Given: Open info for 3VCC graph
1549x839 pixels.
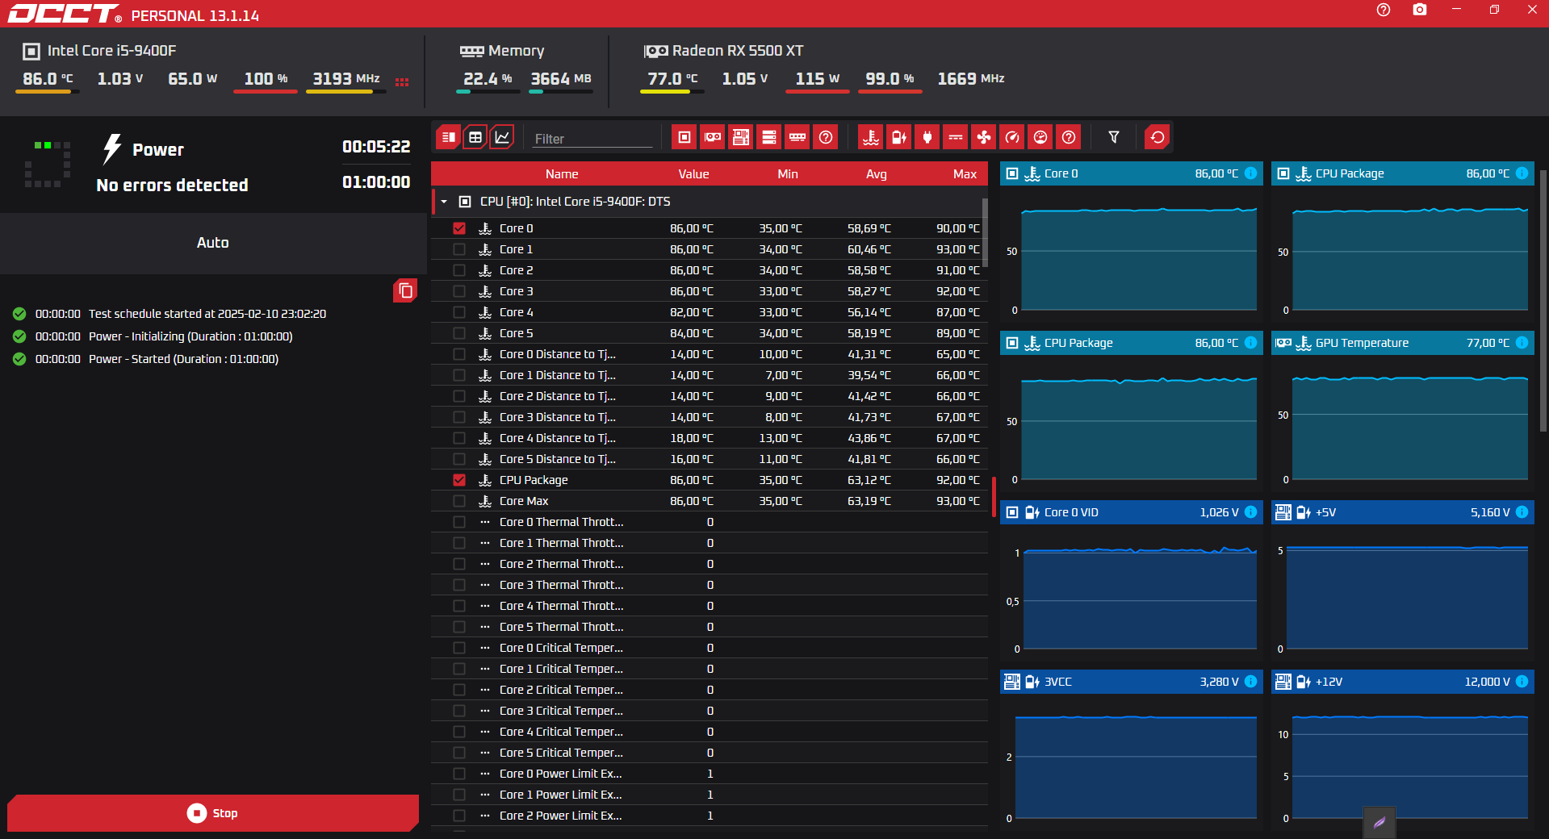Looking at the screenshot, I should [x=1250, y=682].
